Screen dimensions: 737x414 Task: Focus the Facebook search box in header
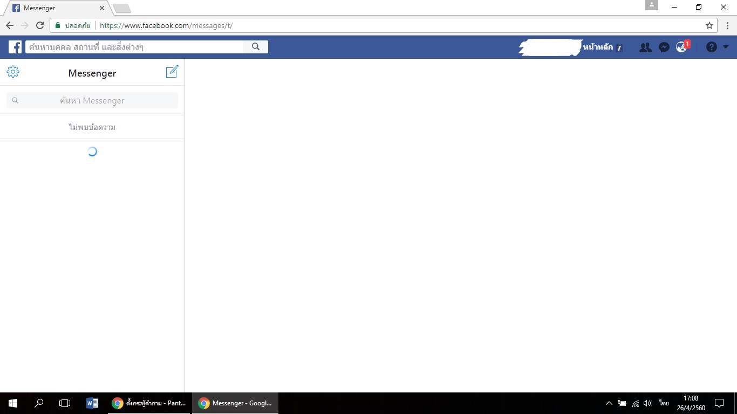[135, 47]
